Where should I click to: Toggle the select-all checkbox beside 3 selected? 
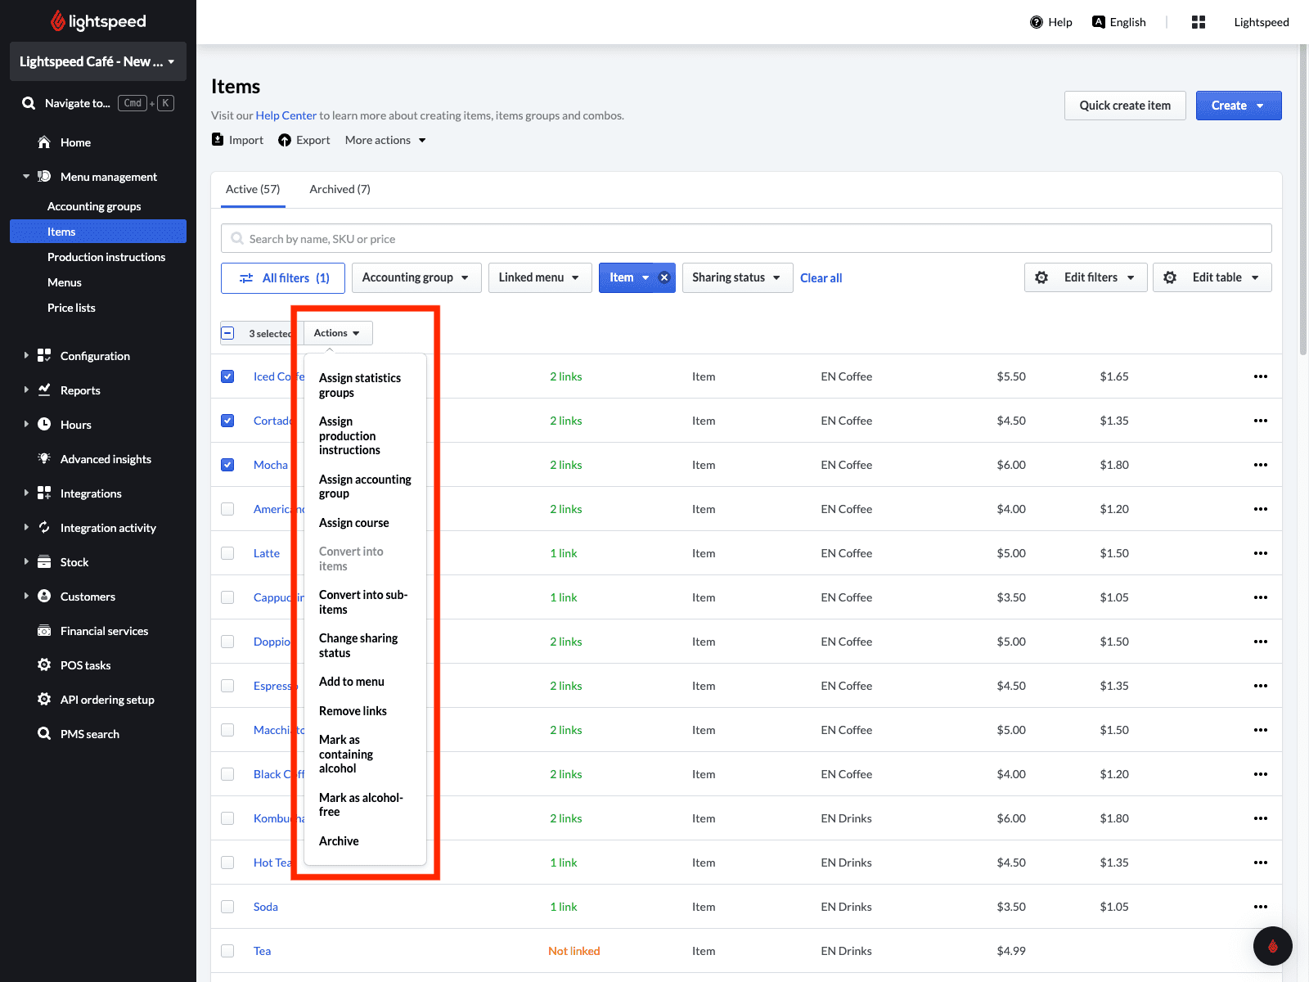(227, 333)
